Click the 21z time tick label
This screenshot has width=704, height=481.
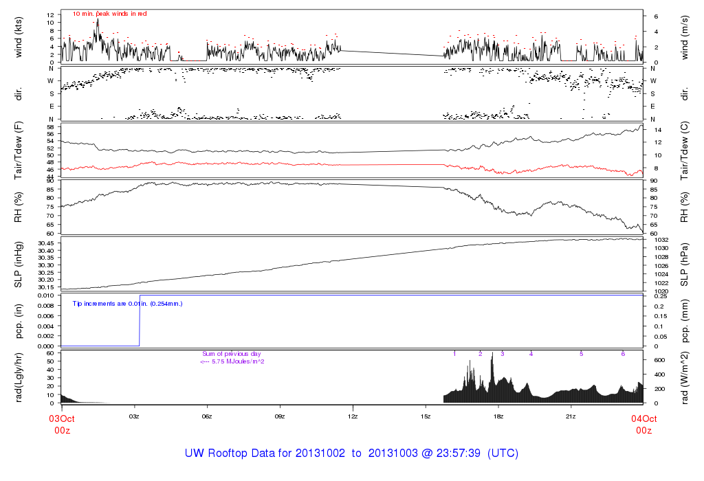pyautogui.click(x=571, y=416)
